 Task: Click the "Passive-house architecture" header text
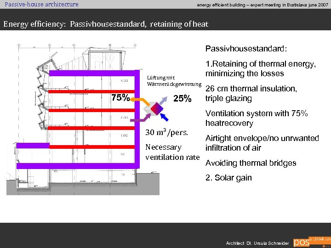pyautogui.click(x=41, y=4)
